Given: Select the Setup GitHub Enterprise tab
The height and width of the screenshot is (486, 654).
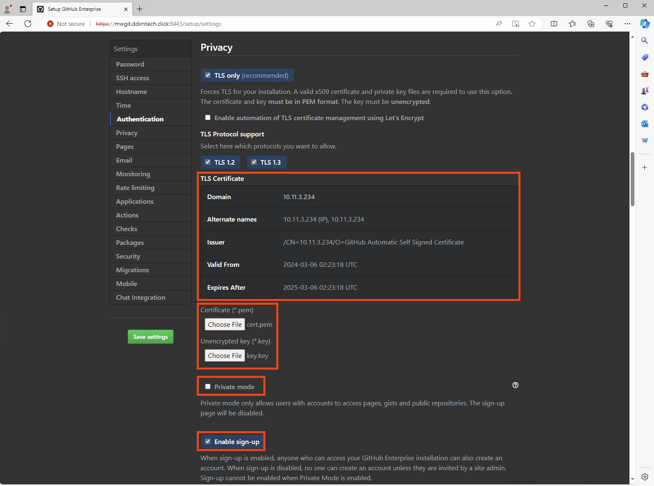Looking at the screenshot, I should point(83,9).
